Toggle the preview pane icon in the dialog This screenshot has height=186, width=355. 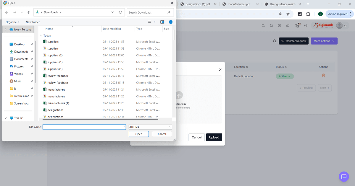(x=162, y=22)
